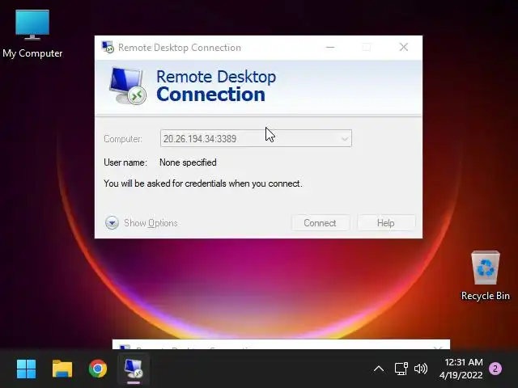Open the Recycle Bin desktop icon
Screen dimensions: 518x388
pyautogui.click(x=486, y=276)
